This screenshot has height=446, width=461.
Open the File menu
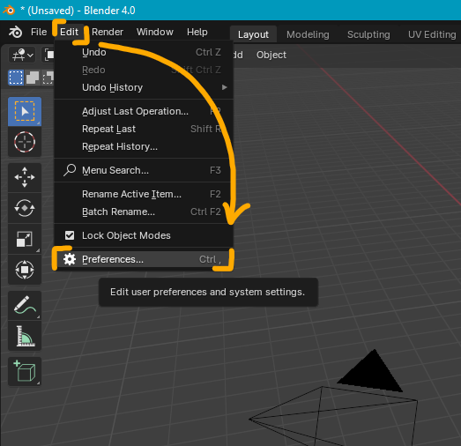(x=39, y=32)
